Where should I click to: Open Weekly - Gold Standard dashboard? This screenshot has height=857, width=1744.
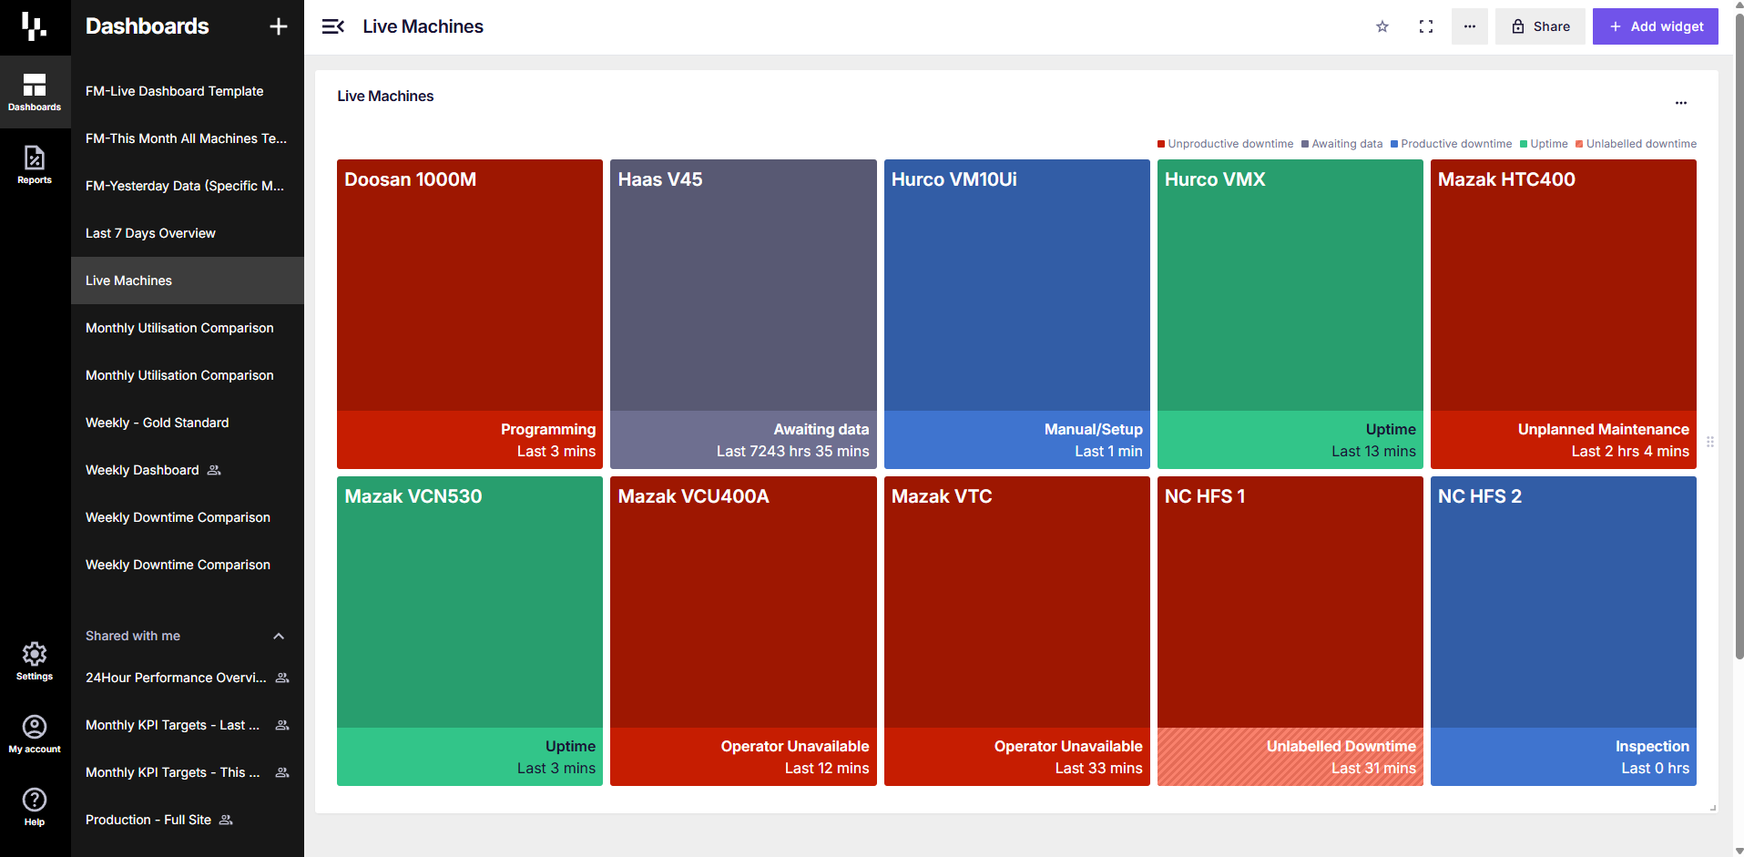click(188, 423)
